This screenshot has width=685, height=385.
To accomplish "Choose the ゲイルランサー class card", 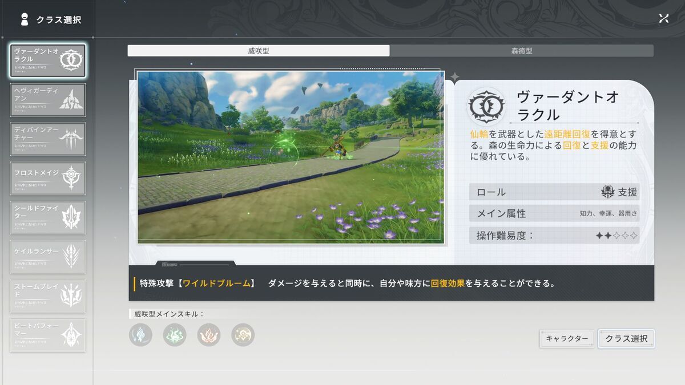I will 48,257.
